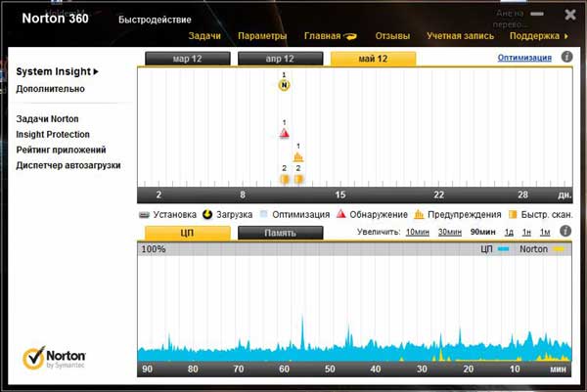Click the arrow icon beside Главная
587x392 pixels.
350,36
